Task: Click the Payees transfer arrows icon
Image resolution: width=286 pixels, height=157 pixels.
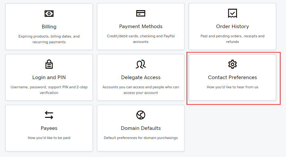Action: pos(49,115)
